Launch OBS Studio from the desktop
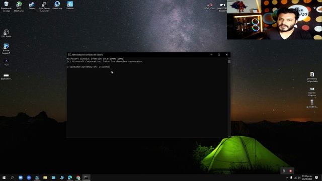 (6, 33)
